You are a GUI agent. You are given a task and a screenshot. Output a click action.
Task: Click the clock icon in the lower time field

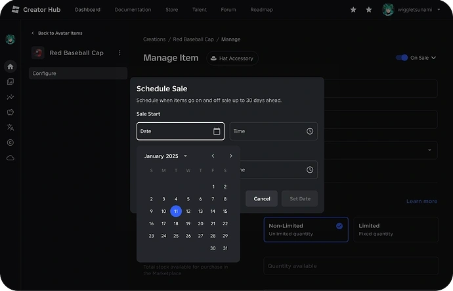pos(310,169)
